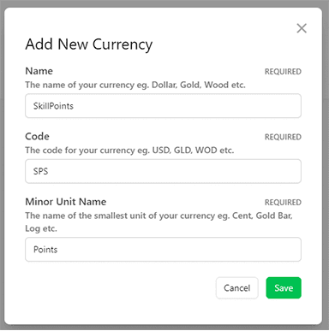Place the cursor on the Points text

point(45,250)
